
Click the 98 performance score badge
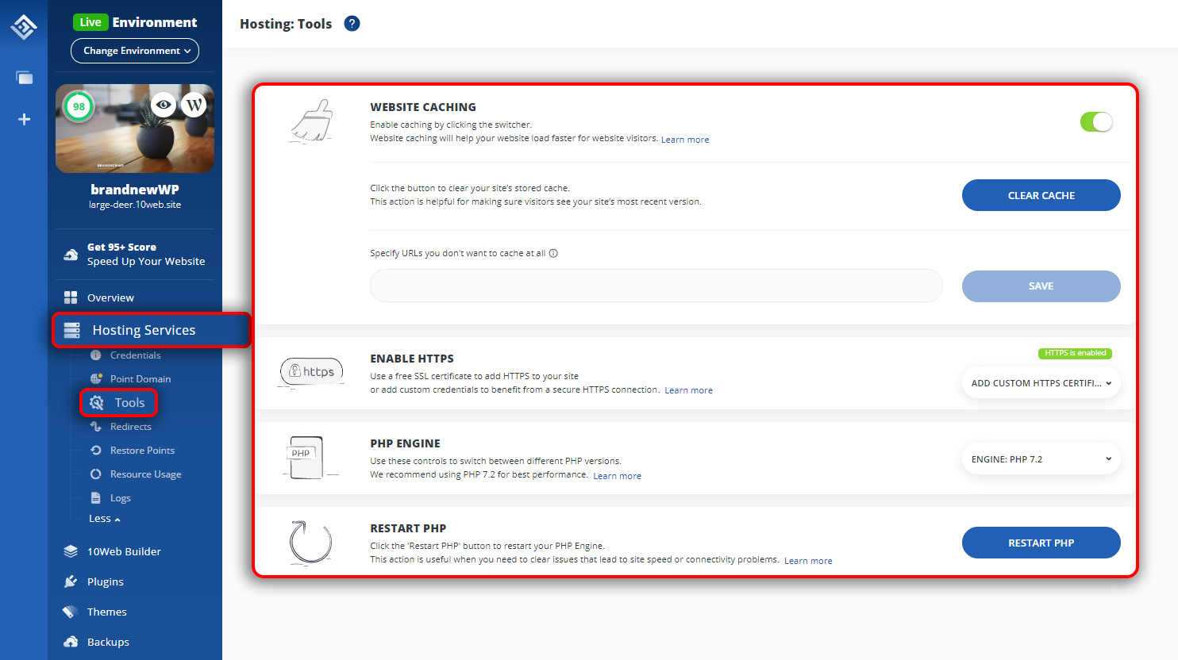pyautogui.click(x=79, y=106)
